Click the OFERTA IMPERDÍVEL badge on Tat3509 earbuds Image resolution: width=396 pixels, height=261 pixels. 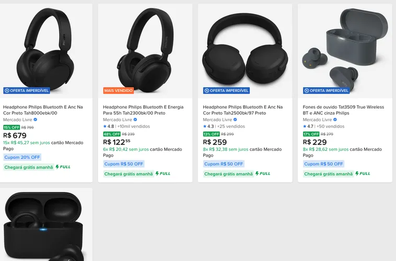pyautogui.click(x=327, y=90)
